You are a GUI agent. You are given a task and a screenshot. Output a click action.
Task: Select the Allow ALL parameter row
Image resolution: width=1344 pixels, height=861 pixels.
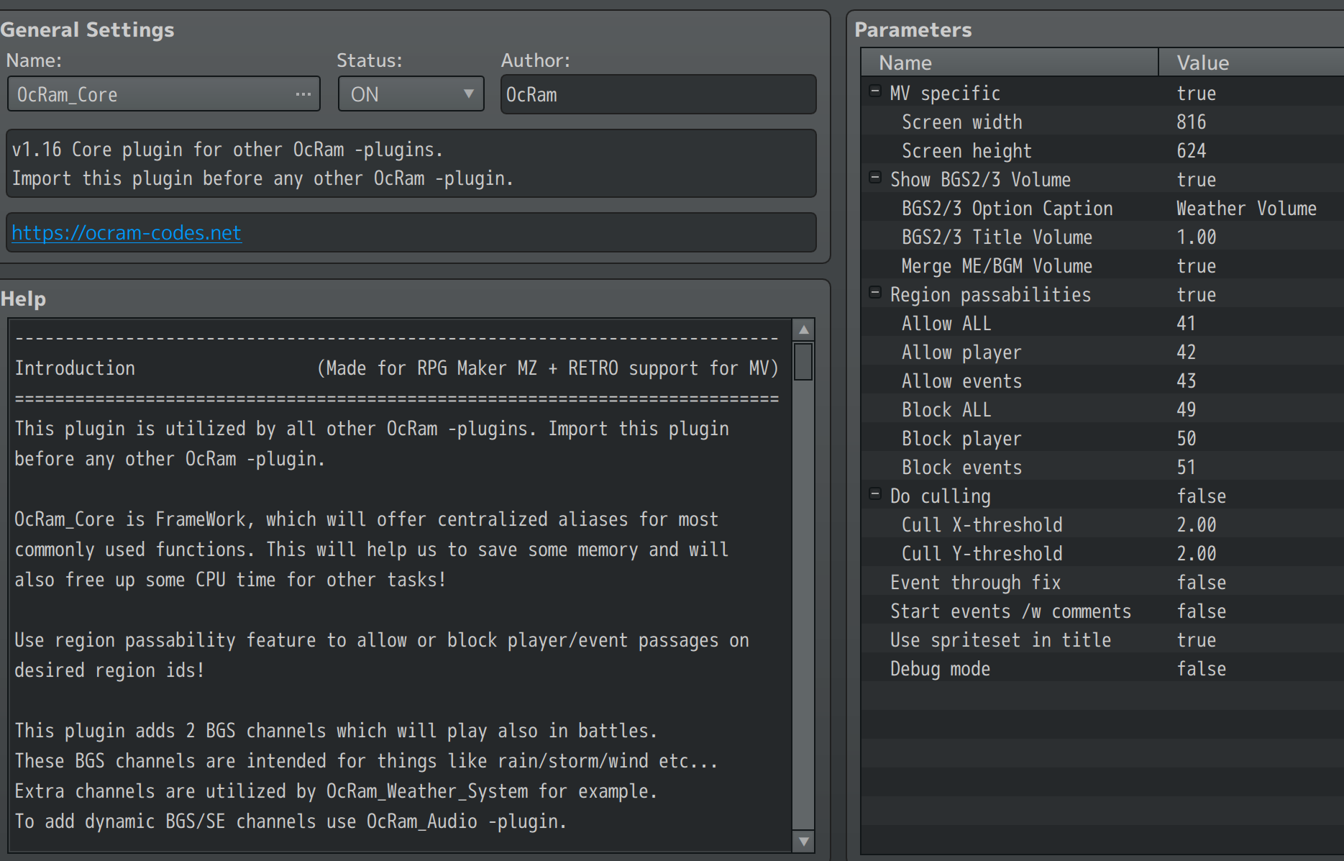[x=1102, y=324]
